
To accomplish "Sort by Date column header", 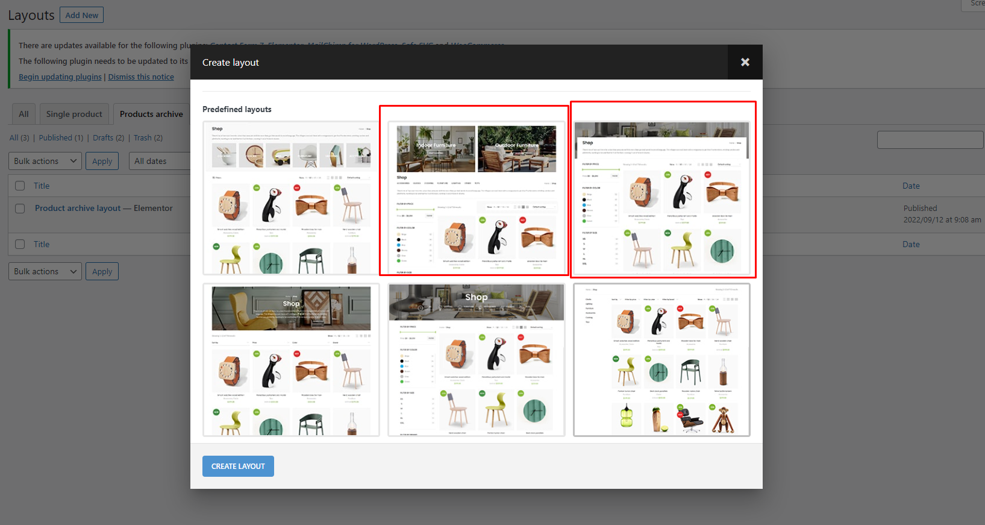I will [911, 186].
